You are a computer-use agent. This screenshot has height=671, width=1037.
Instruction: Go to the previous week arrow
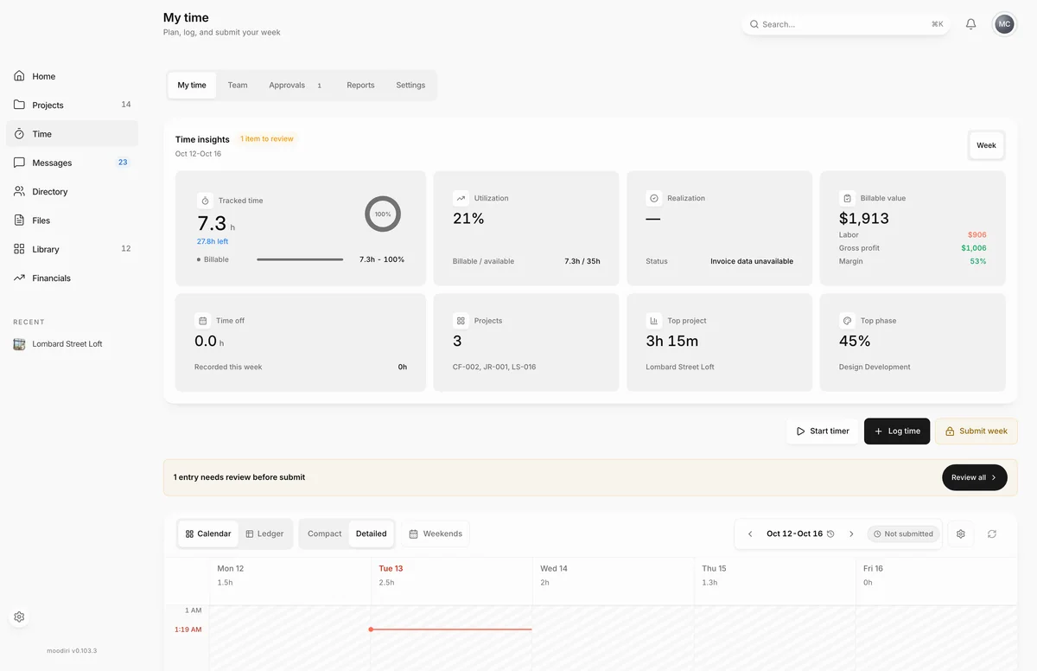pyautogui.click(x=750, y=534)
